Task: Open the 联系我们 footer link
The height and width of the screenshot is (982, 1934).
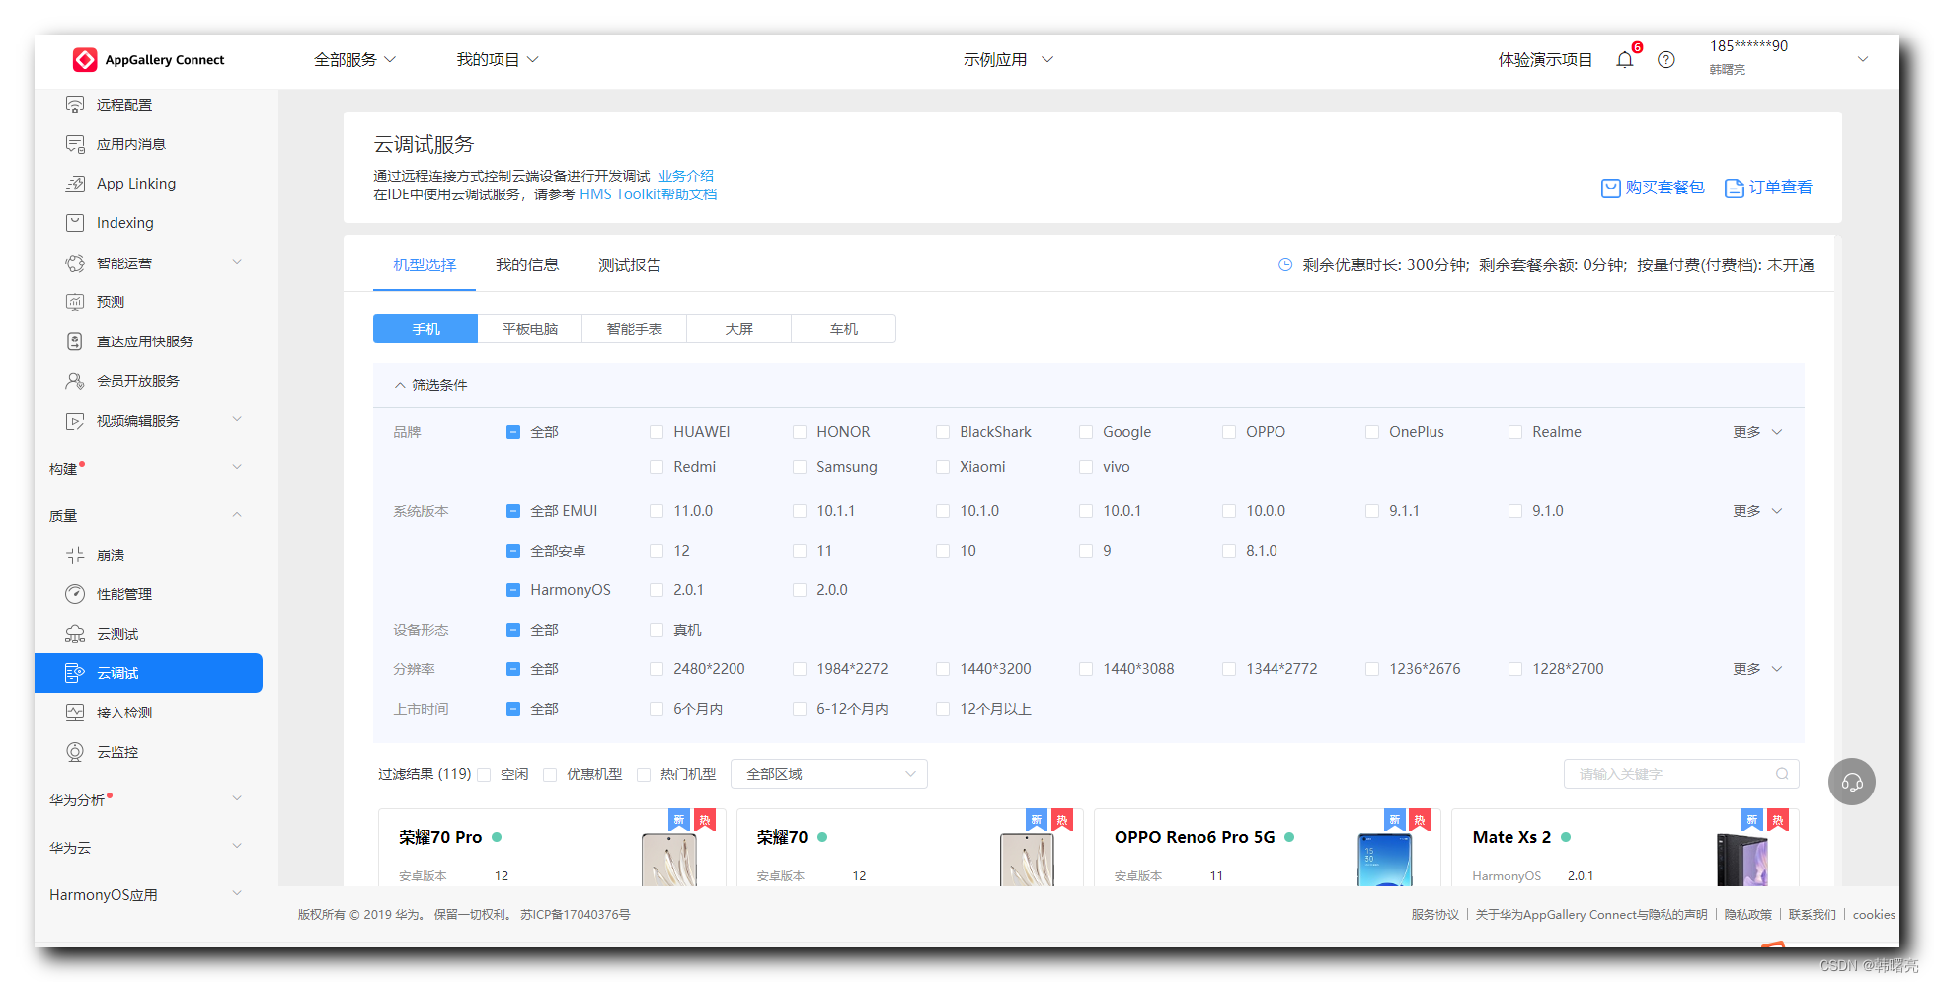Action: coord(1813,915)
